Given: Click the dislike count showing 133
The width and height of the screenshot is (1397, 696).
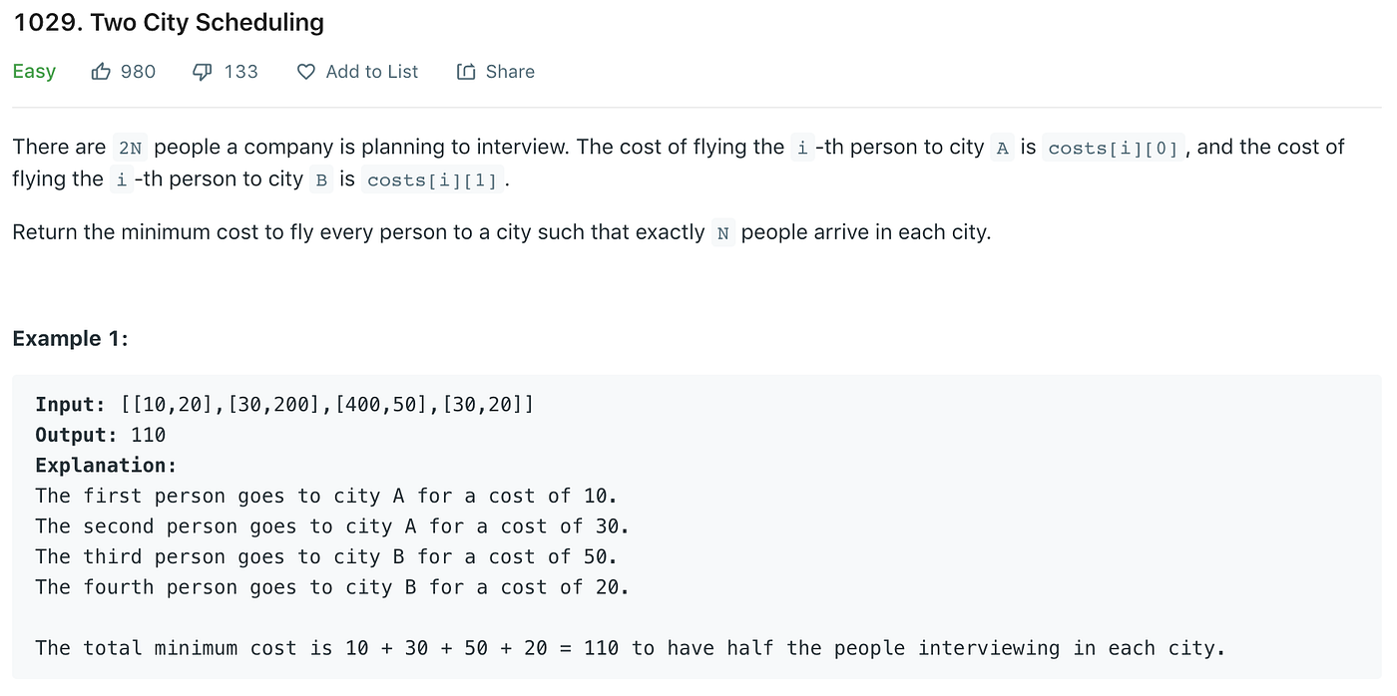Looking at the screenshot, I should (x=241, y=71).
